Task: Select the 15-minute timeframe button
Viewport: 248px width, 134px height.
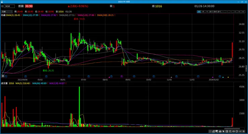Action: point(235,12)
